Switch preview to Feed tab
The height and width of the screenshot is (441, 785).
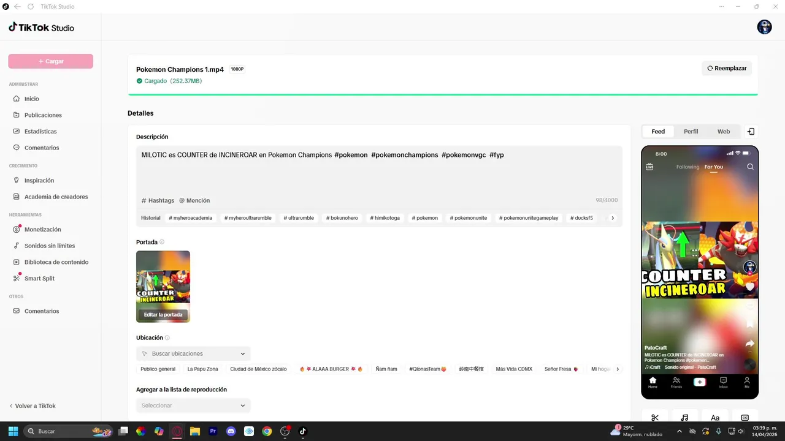658,132
